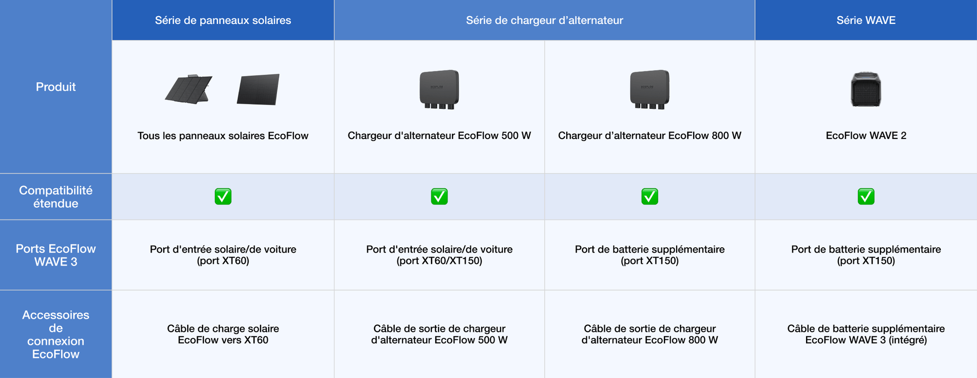This screenshot has width=977, height=378.
Task: Select the Série de panneaux solaires header
Action: point(223,20)
